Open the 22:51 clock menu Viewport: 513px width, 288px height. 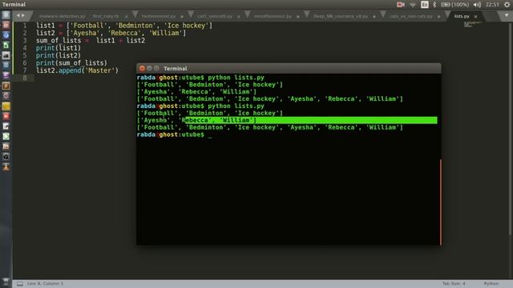click(492, 5)
